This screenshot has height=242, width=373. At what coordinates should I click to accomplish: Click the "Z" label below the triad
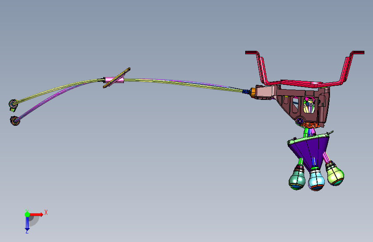pos(27,232)
